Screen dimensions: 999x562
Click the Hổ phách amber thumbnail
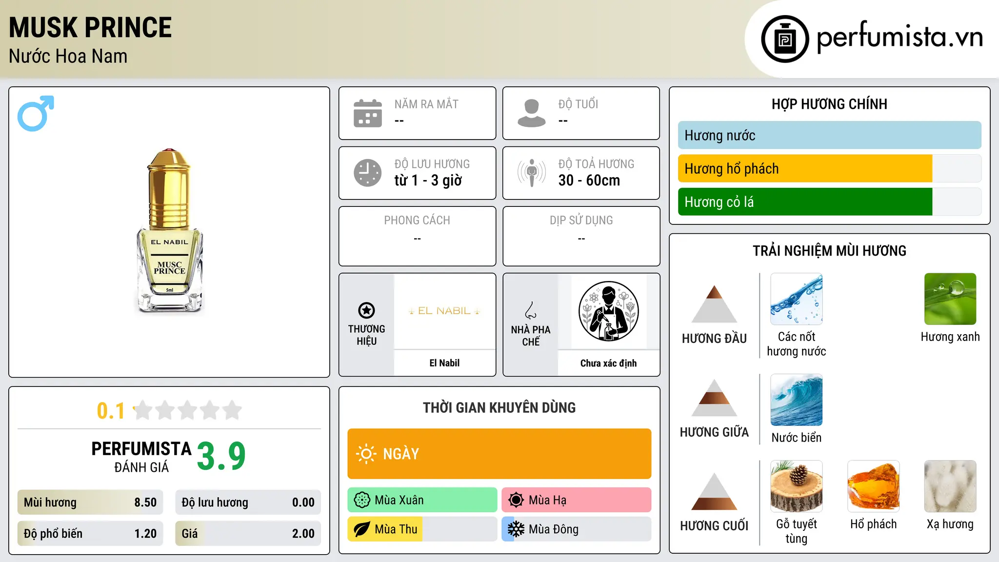pyautogui.click(x=874, y=486)
